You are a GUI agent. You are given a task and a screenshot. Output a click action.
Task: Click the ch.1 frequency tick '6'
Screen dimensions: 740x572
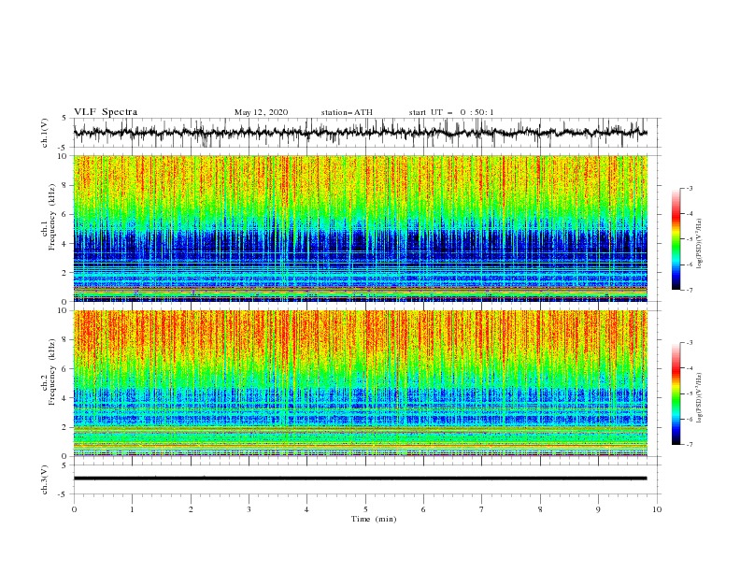pos(64,214)
